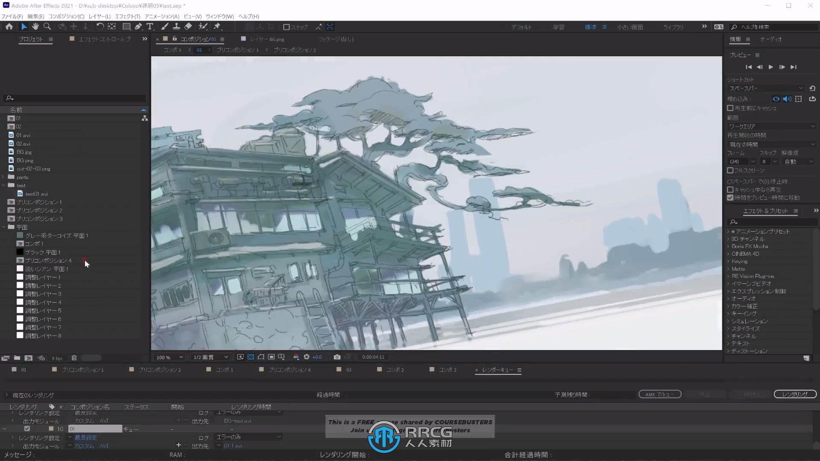
Task: Select the Roto Brush tool
Action: [203, 26]
